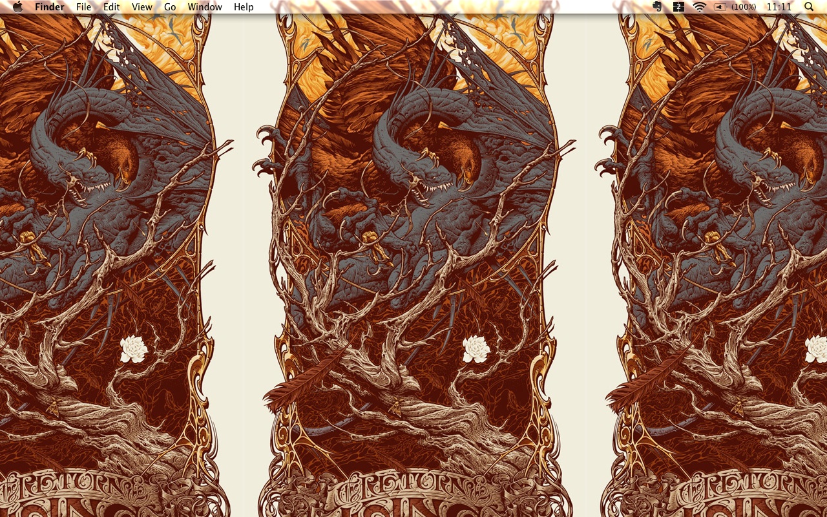Open the File menu
827x517 pixels.
(83, 7)
